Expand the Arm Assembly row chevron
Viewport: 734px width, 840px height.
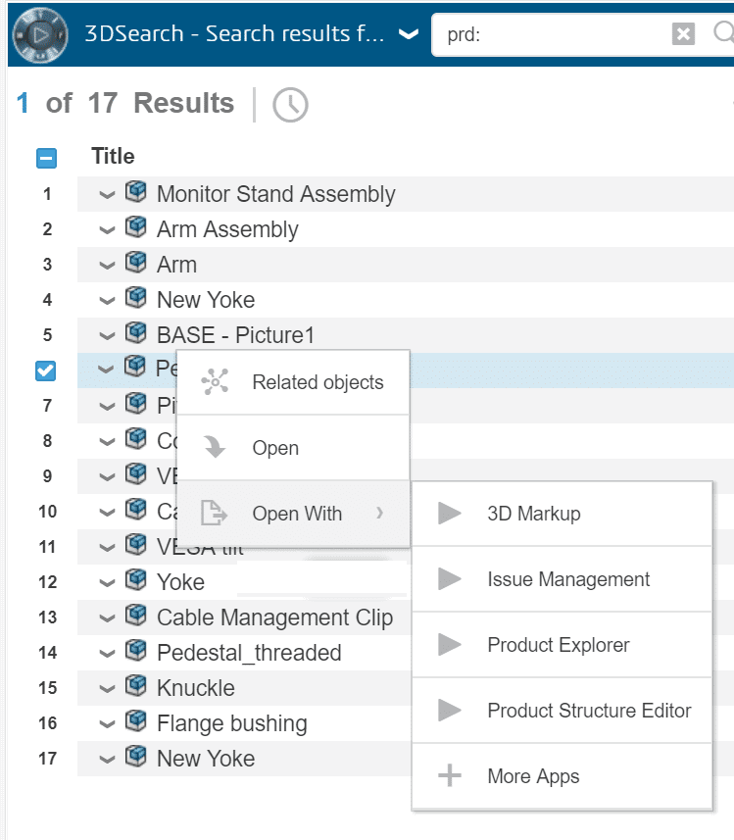click(107, 230)
